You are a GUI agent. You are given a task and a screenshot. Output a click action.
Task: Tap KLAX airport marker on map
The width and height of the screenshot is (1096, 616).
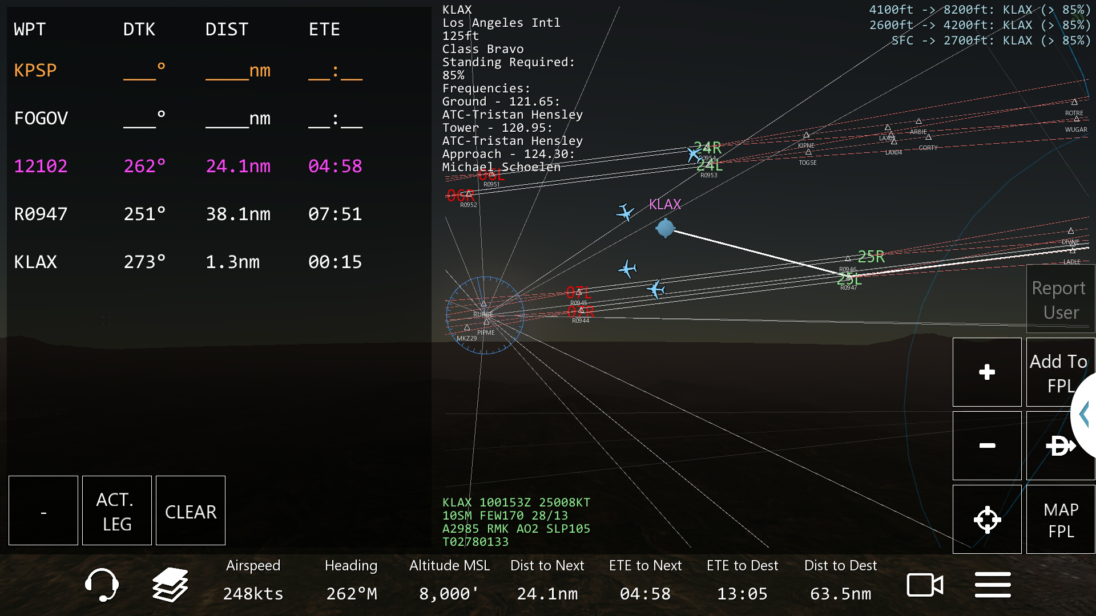click(x=665, y=228)
